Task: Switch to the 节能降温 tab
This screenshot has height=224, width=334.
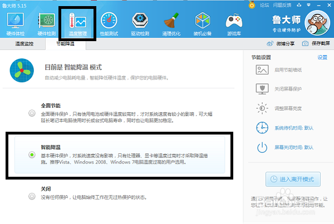Action: 65,44
